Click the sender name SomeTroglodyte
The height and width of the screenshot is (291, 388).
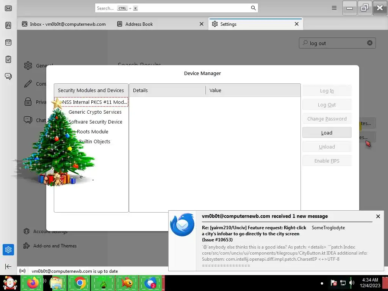coord(328,228)
